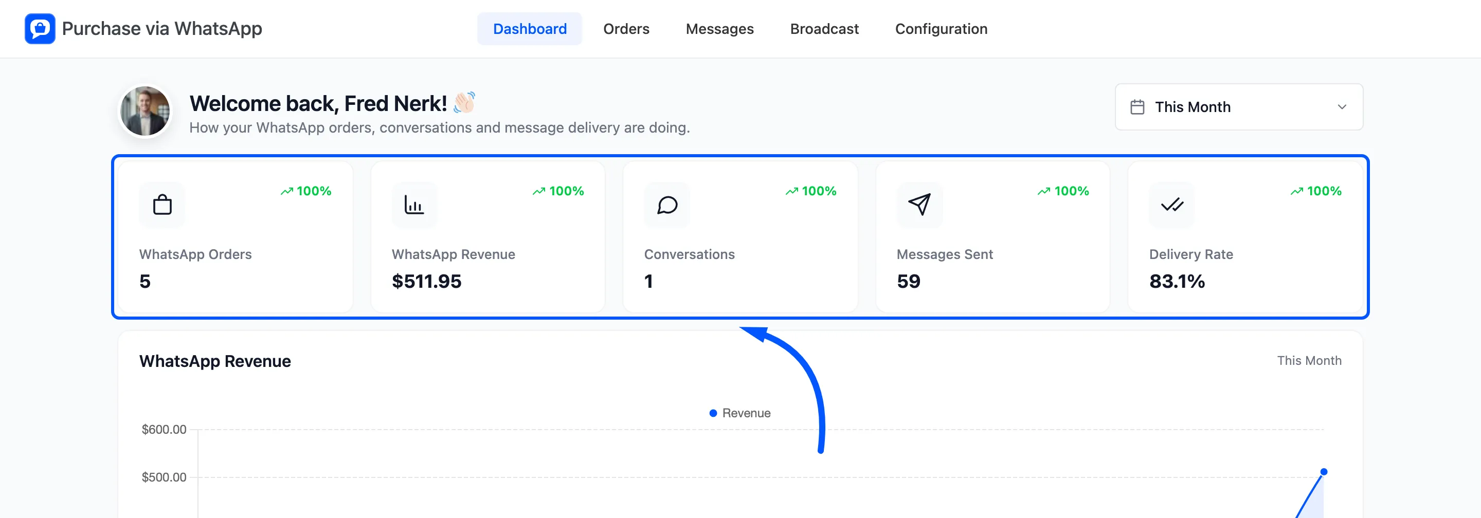Click the waving hand emoji in the greeting
Viewport: 1481px width, 518px height.
point(464,102)
